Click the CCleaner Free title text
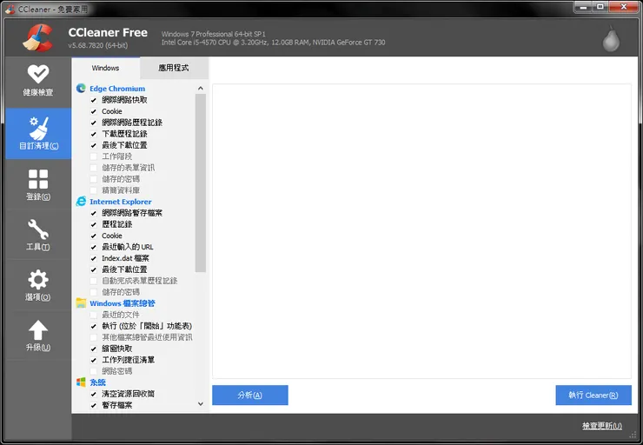This screenshot has width=643, height=445. [x=108, y=32]
